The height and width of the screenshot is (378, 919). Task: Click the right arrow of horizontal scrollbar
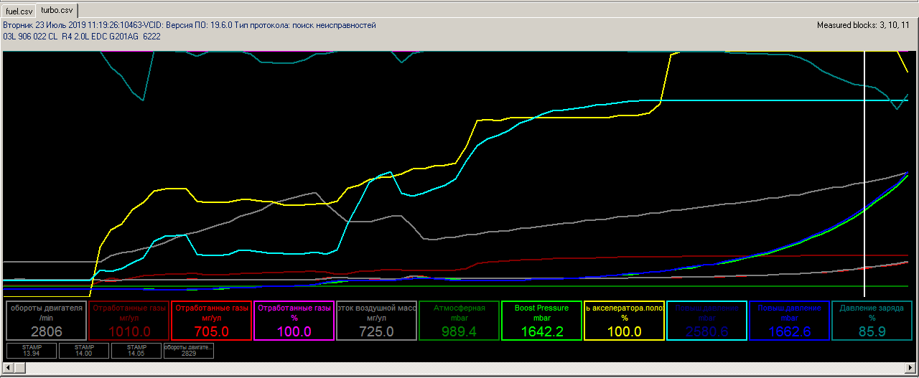(x=911, y=368)
